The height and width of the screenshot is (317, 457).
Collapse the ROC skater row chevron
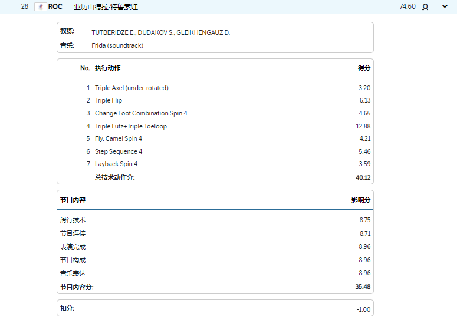pyautogui.click(x=445, y=6)
